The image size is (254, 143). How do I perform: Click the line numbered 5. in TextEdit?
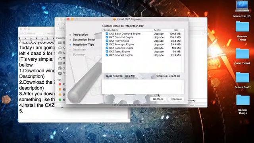(21, 111)
